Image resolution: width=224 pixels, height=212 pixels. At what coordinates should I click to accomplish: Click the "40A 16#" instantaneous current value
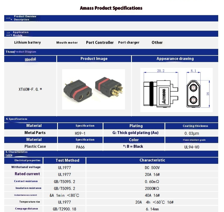(152, 195)
